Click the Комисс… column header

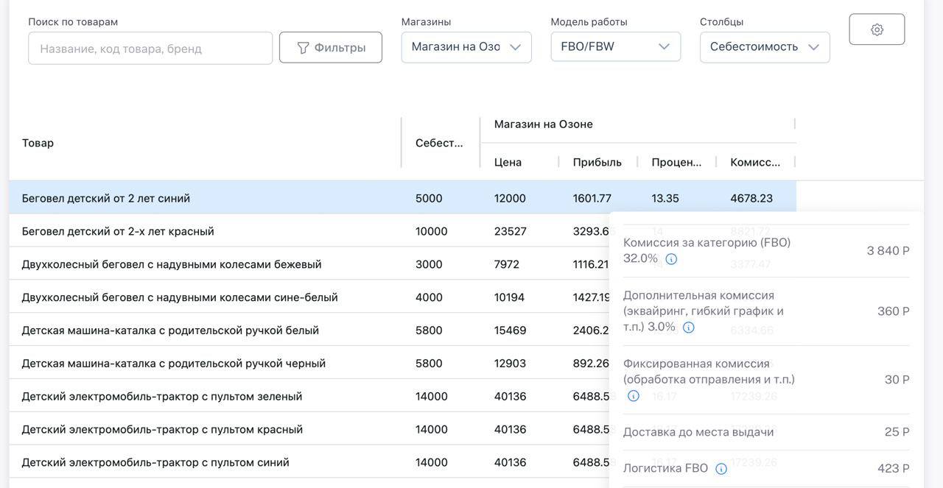[x=755, y=162]
